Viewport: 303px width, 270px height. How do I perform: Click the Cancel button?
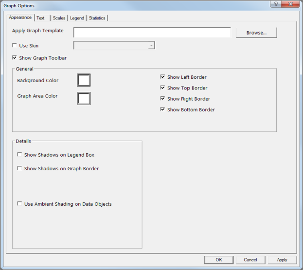[250, 260]
